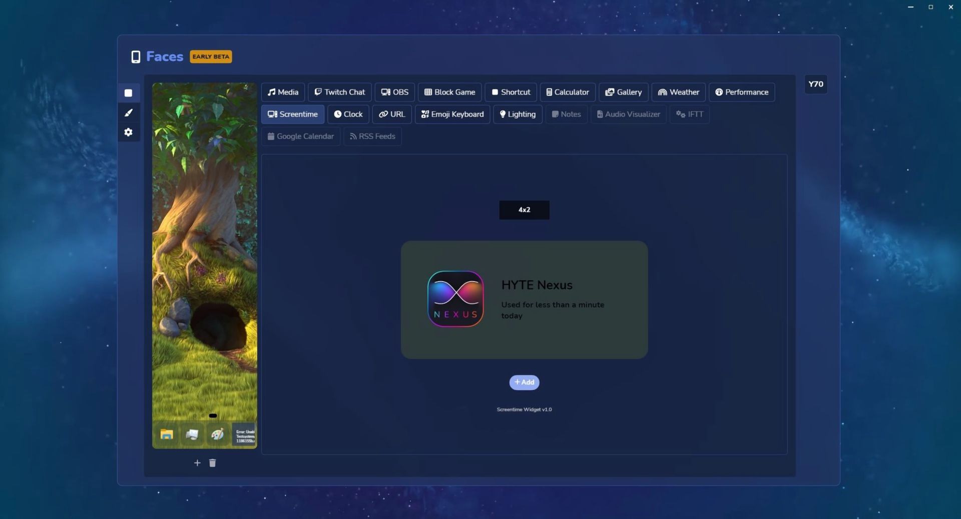The height and width of the screenshot is (519, 961).
Task: Select the Gallery widget tab
Action: tap(624, 92)
